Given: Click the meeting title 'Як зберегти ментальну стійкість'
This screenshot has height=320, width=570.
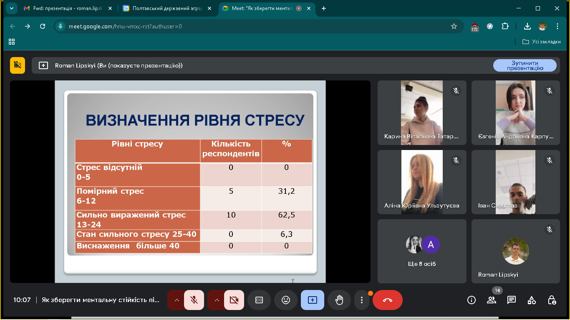Looking at the screenshot, I should pyautogui.click(x=101, y=300).
